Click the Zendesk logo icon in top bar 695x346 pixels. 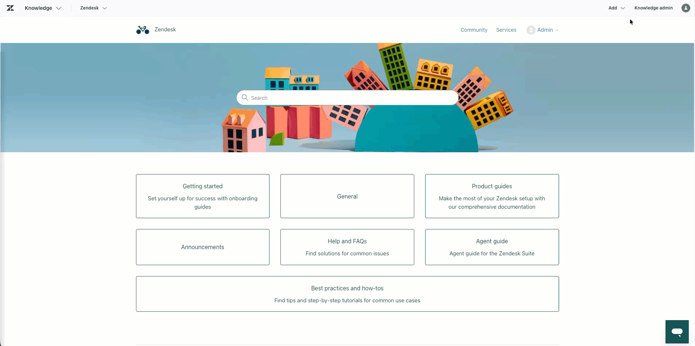click(10, 8)
